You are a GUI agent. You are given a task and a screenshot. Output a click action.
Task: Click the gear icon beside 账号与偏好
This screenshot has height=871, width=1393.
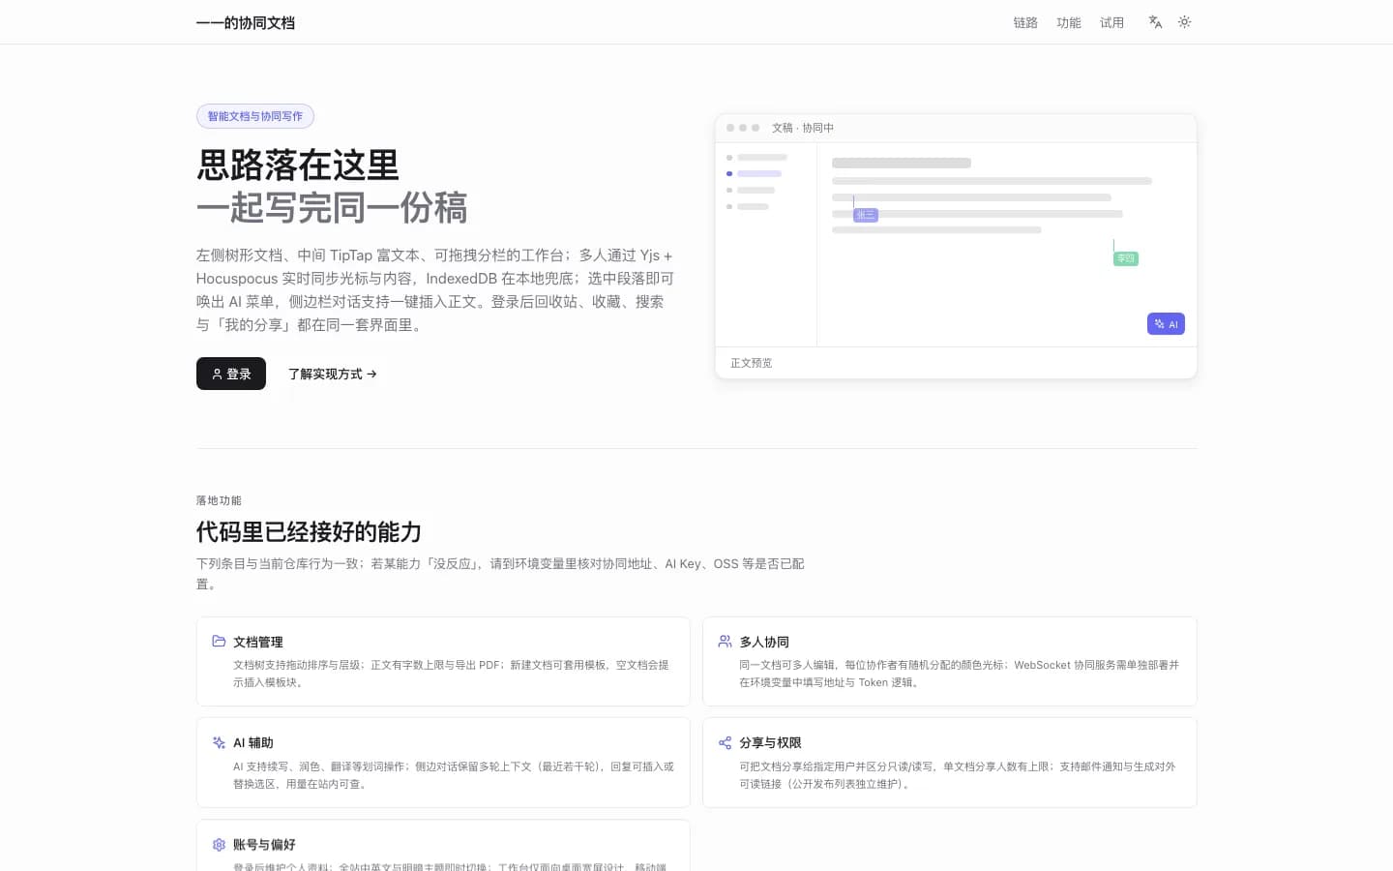coord(219,844)
